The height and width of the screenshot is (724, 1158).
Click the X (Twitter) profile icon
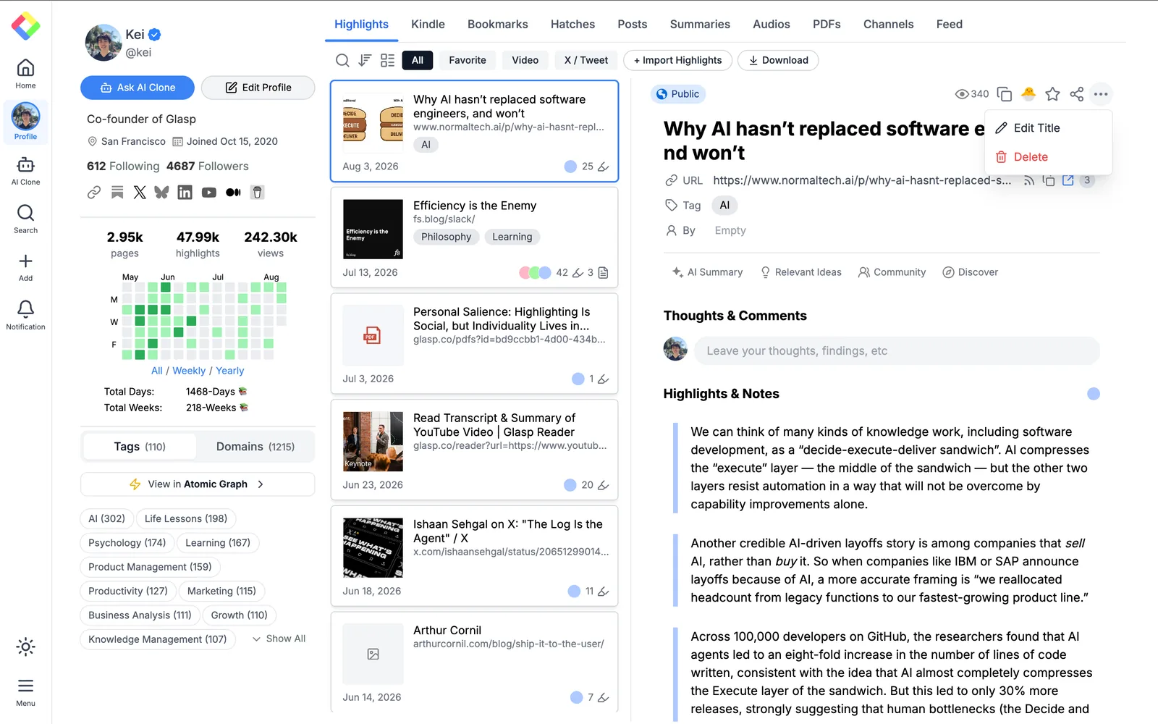point(140,192)
